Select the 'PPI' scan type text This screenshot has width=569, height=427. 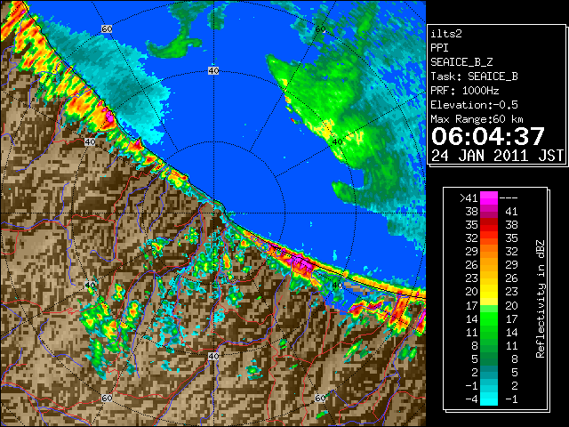coord(439,48)
